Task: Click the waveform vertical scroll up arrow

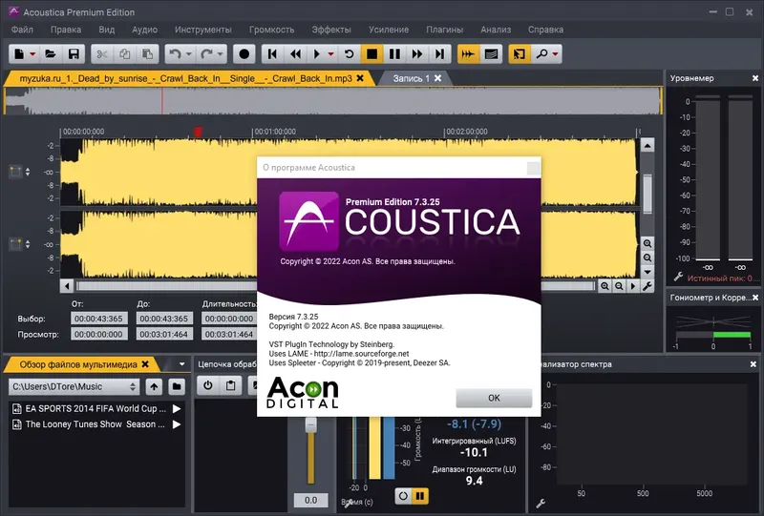Action: [x=647, y=146]
